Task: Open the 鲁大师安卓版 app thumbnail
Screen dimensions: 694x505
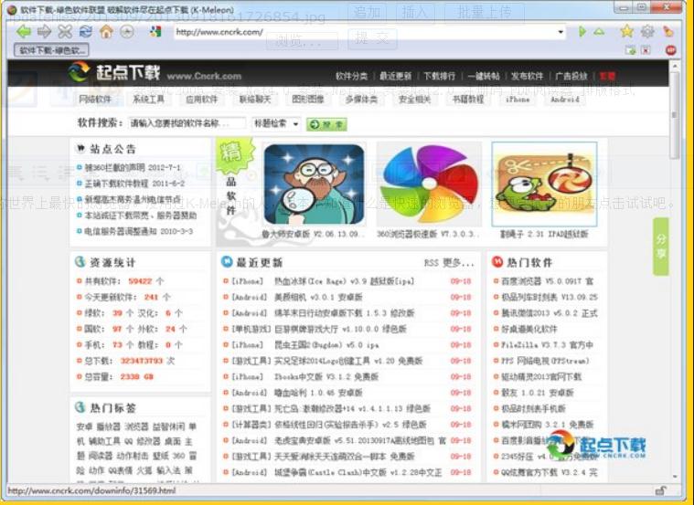Action: tap(314, 184)
